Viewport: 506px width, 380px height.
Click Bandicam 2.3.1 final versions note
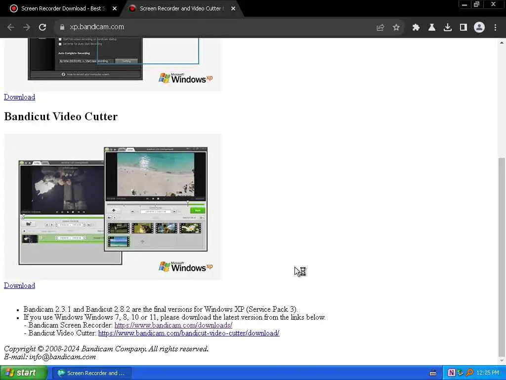pos(161,309)
